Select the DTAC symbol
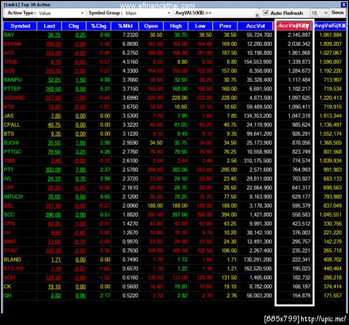This screenshot has width=349, height=325. [10, 251]
